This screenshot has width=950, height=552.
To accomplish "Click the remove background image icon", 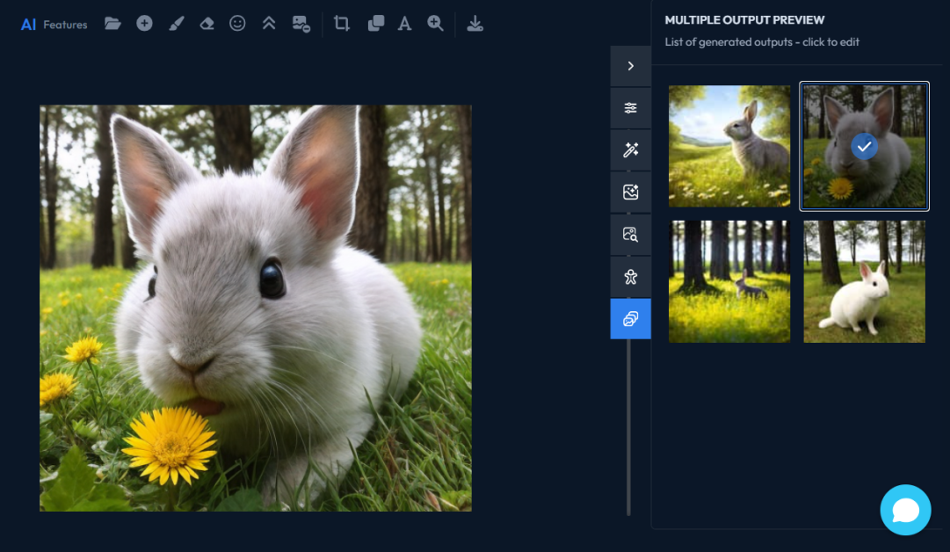I will click(301, 25).
